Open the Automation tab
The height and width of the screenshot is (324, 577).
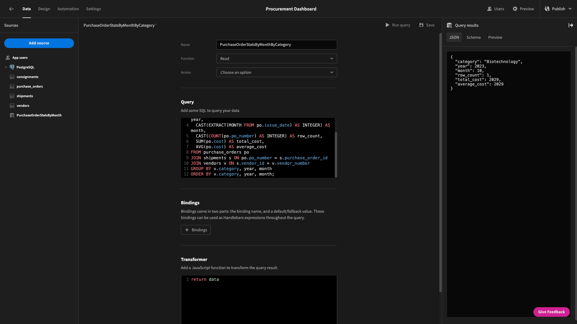tap(68, 9)
